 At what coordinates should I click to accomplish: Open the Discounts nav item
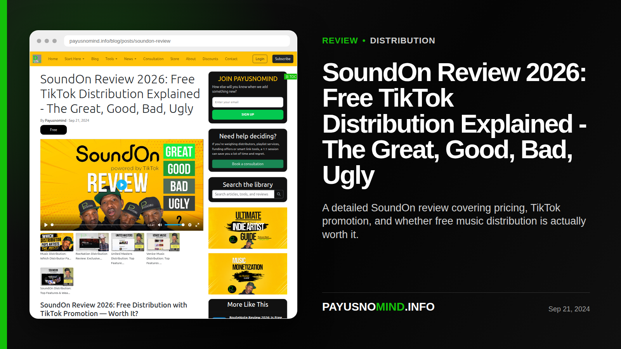(210, 59)
